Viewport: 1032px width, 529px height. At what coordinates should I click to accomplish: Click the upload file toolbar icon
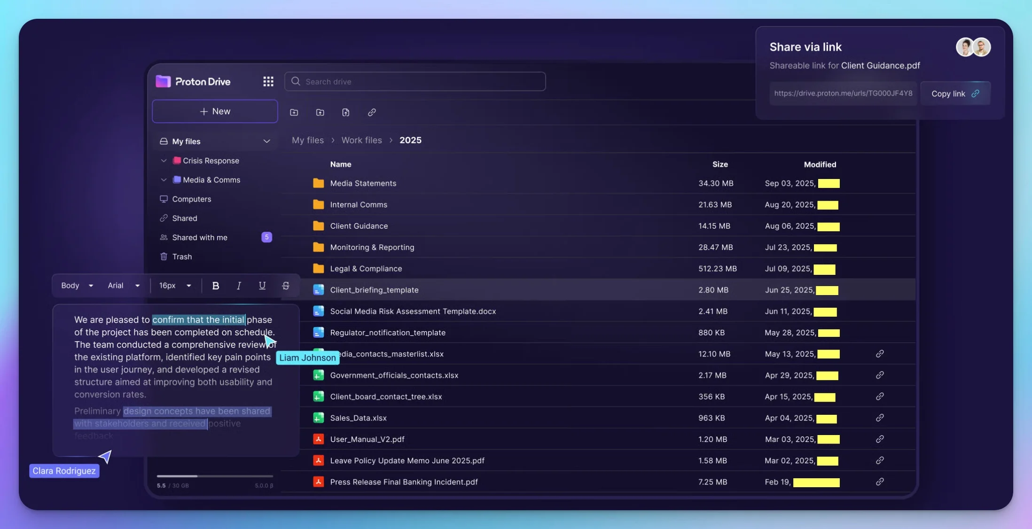click(346, 112)
